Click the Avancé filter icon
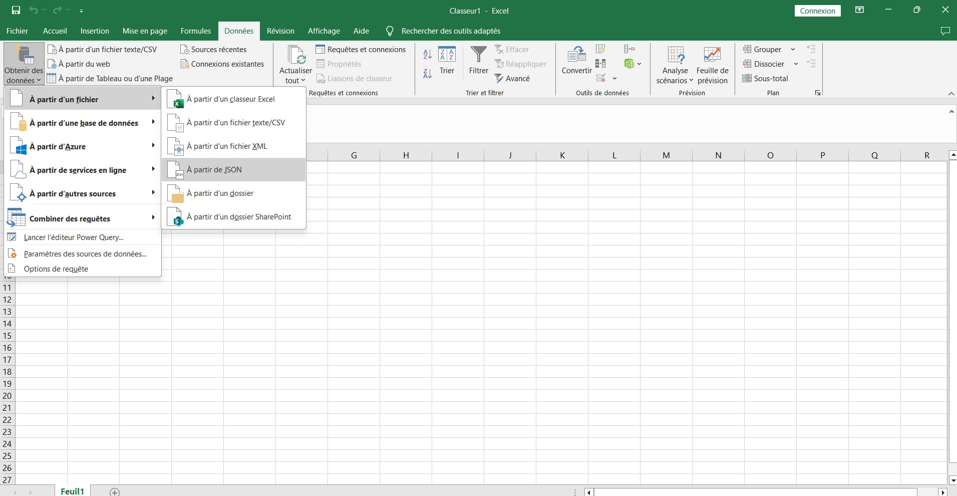Image resolution: width=957 pixels, height=496 pixels. [x=499, y=79]
